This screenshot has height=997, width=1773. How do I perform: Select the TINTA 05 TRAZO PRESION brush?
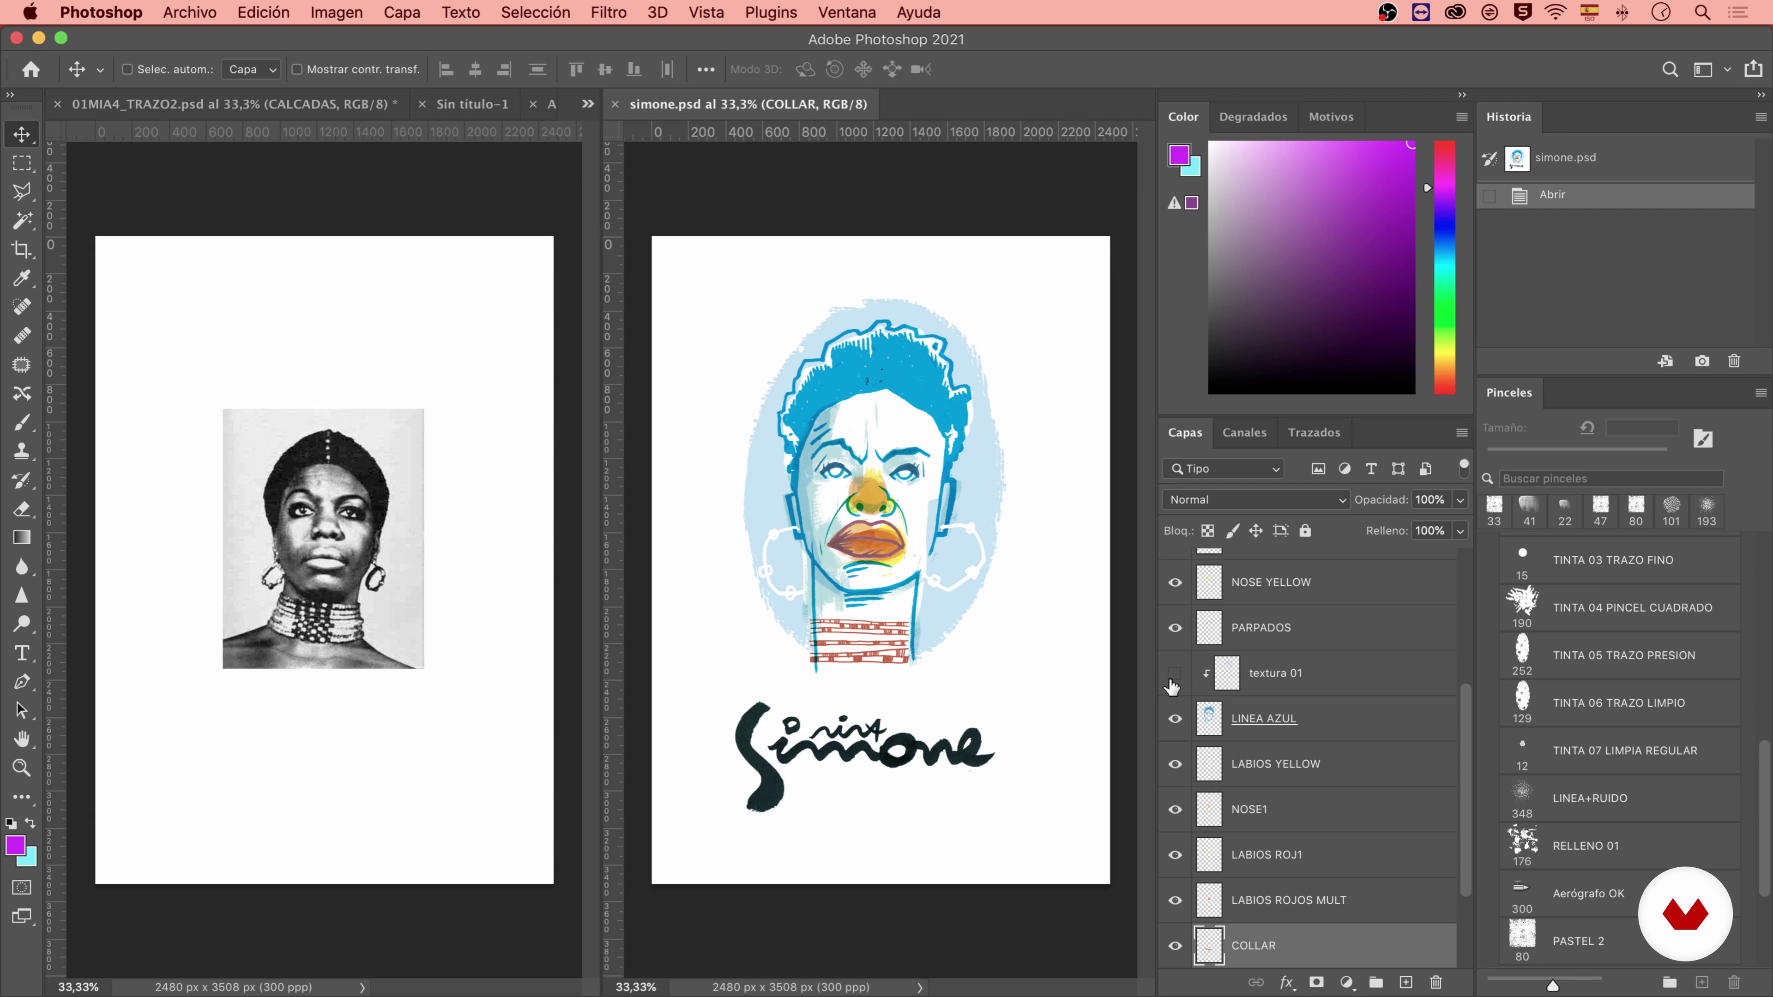[x=1620, y=655]
